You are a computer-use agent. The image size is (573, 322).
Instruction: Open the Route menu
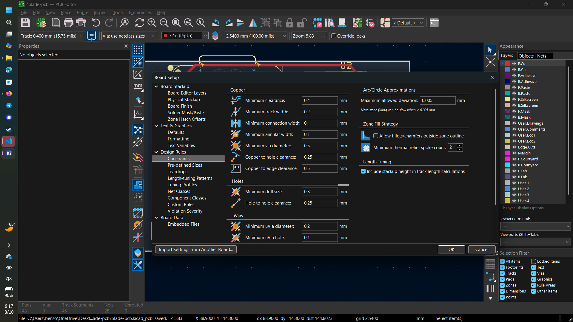(x=82, y=13)
